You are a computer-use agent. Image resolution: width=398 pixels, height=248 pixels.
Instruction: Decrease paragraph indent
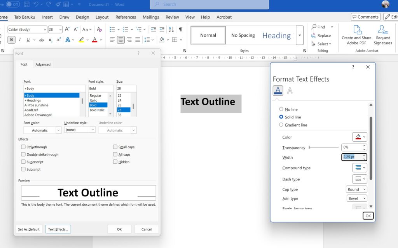coord(153,29)
